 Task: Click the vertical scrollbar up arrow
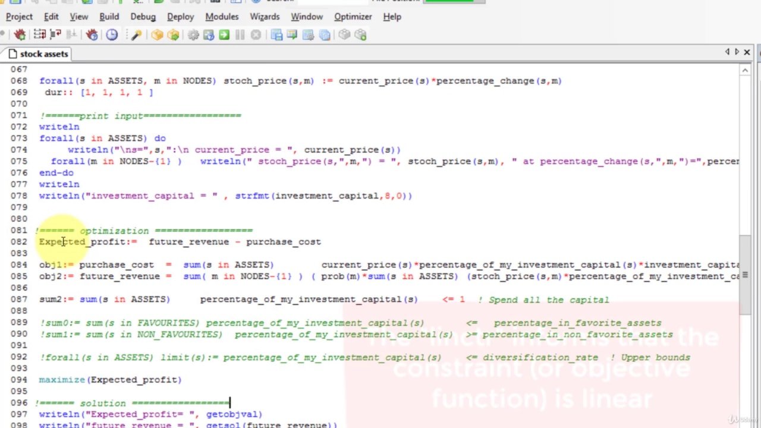coord(745,71)
